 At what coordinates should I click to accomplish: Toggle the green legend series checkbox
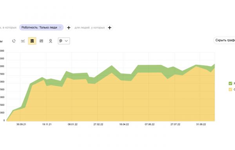[x=230, y=83]
